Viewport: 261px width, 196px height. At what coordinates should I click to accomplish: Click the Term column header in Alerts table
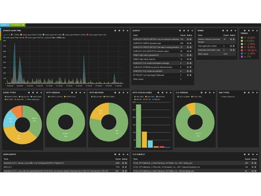point(136,35)
